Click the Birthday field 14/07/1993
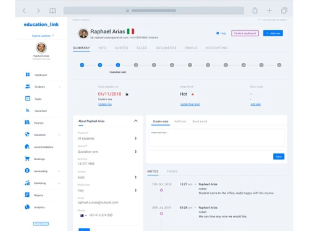 coord(86,164)
